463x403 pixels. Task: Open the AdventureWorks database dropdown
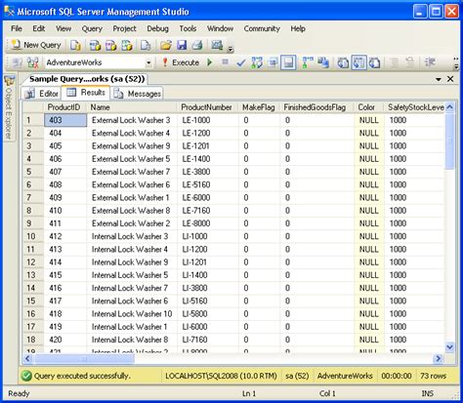tap(148, 62)
